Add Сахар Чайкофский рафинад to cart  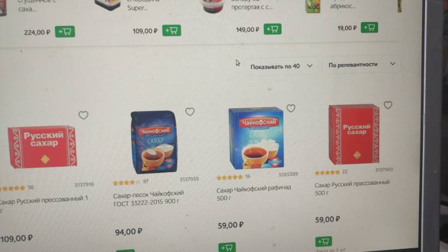[x=227, y=247]
